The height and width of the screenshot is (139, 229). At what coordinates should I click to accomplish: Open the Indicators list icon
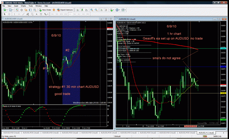tap(111, 10)
